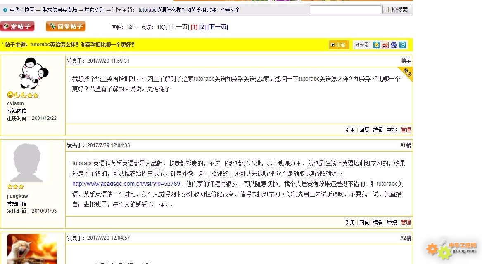Click the 分享到 share label
The height and width of the screenshot is (264, 482).
[362, 45]
